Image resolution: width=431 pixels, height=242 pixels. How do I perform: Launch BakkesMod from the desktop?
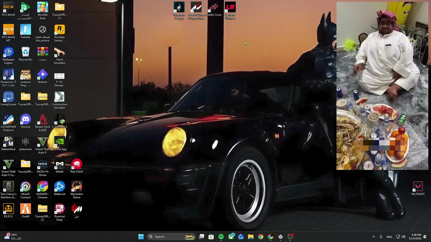tap(8, 144)
